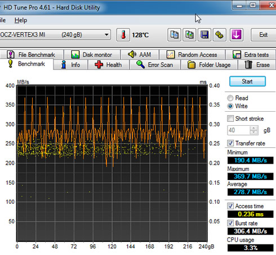Open options with the wrench icon
276x255 pixels.
coord(220,35)
